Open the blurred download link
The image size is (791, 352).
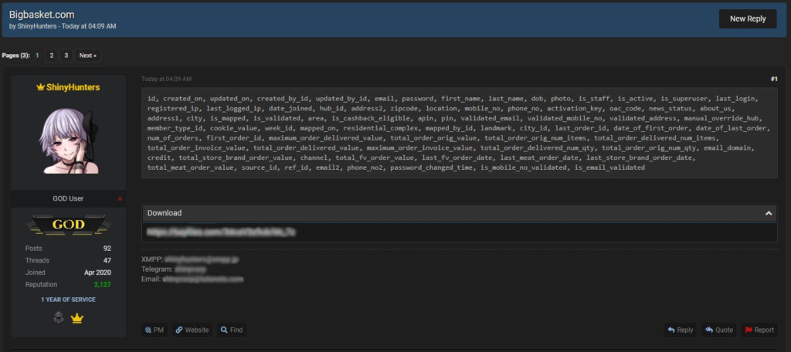coord(221,232)
